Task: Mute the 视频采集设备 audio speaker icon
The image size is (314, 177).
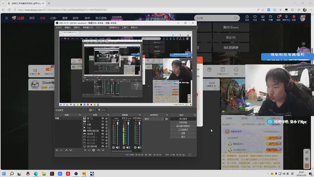Action: pos(140,147)
